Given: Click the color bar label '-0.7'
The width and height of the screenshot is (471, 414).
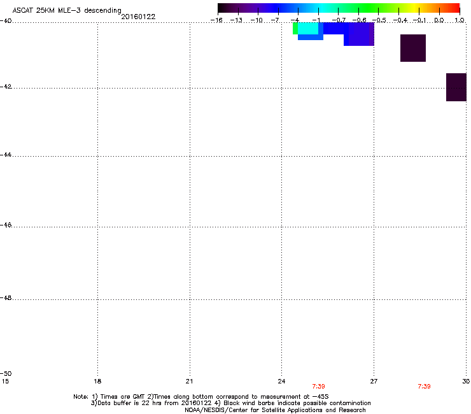Looking at the screenshot, I should tap(339, 20).
